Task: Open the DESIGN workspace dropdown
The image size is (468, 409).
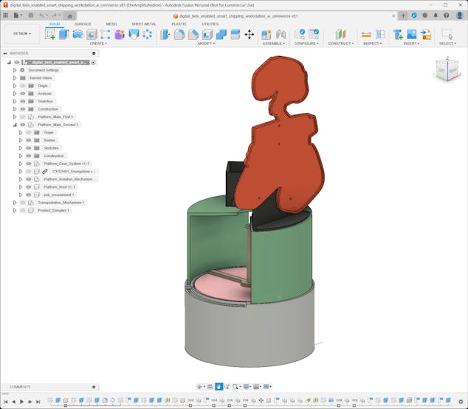Action: pos(21,33)
